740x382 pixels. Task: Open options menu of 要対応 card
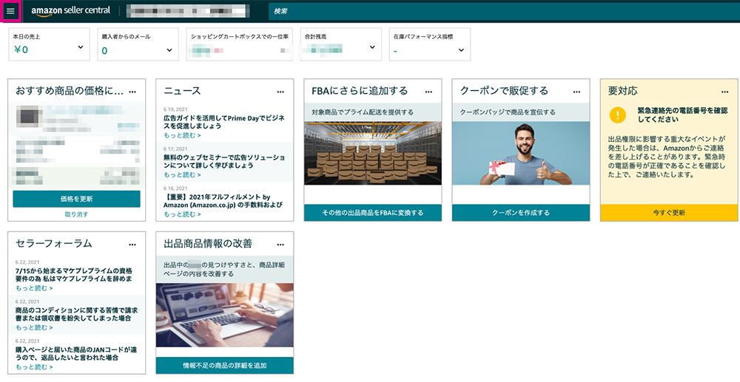pyautogui.click(x=725, y=92)
